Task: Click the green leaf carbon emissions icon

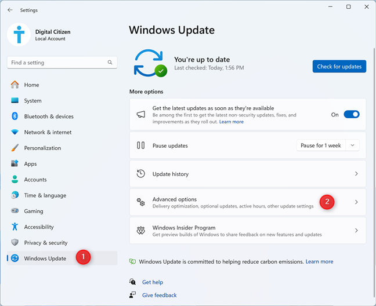Action: click(x=132, y=261)
